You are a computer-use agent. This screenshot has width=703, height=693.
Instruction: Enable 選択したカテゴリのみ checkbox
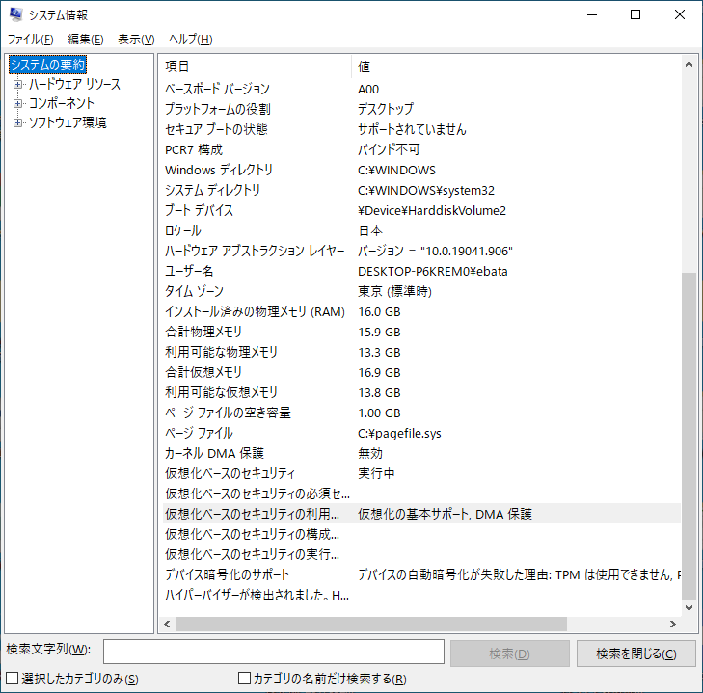pyautogui.click(x=13, y=680)
